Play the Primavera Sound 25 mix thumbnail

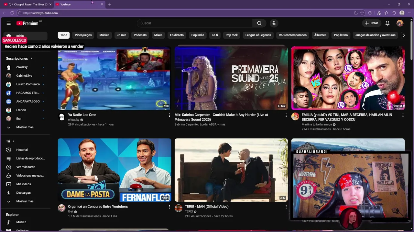231,78
